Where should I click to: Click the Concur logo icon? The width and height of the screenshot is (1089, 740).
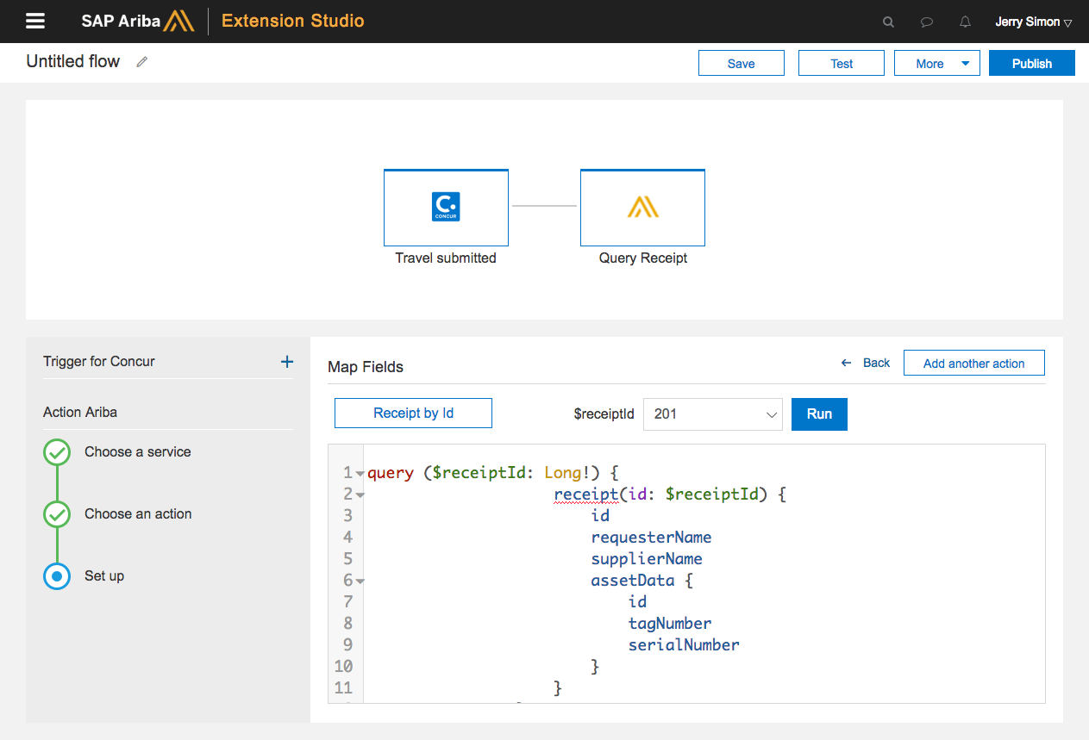[x=446, y=207]
